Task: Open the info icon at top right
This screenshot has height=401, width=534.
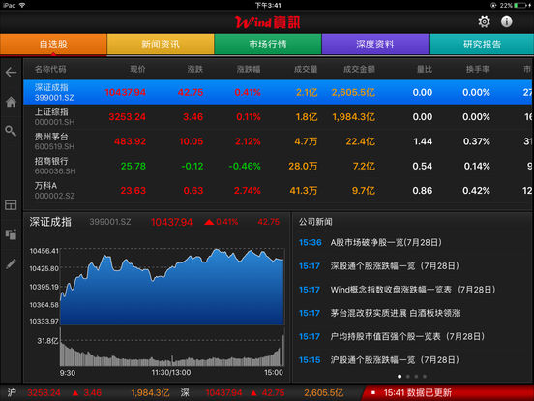Action: 506,22
